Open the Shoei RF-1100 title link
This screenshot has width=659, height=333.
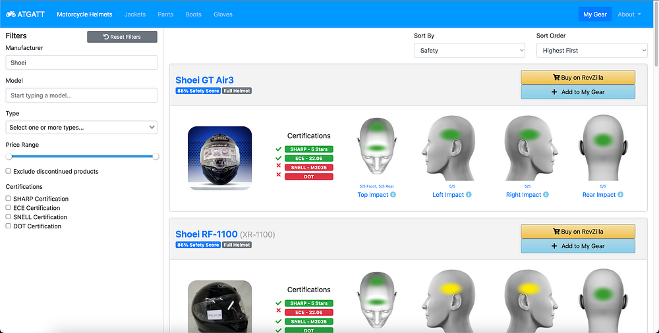[x=206, y=234]
